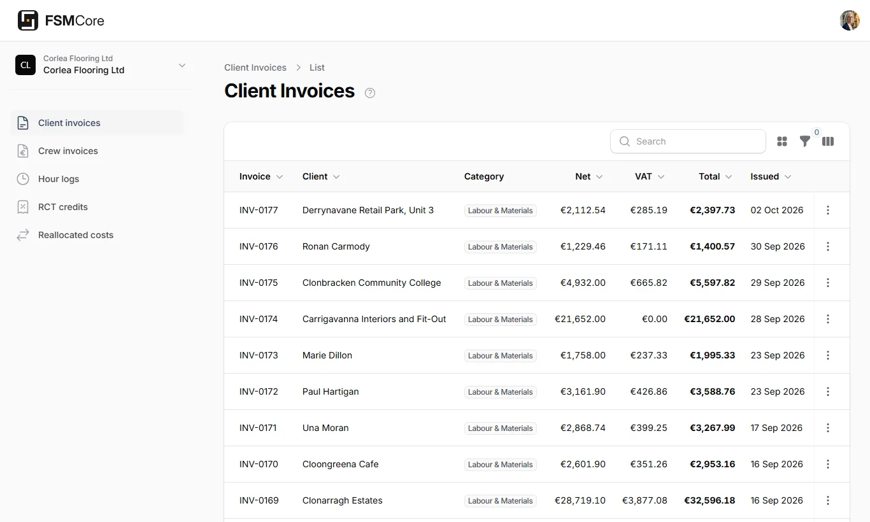The height and width of the screenshot is (522, 870).
Task: Open row actions for INV-0175
Action: (x=828, y=283)
